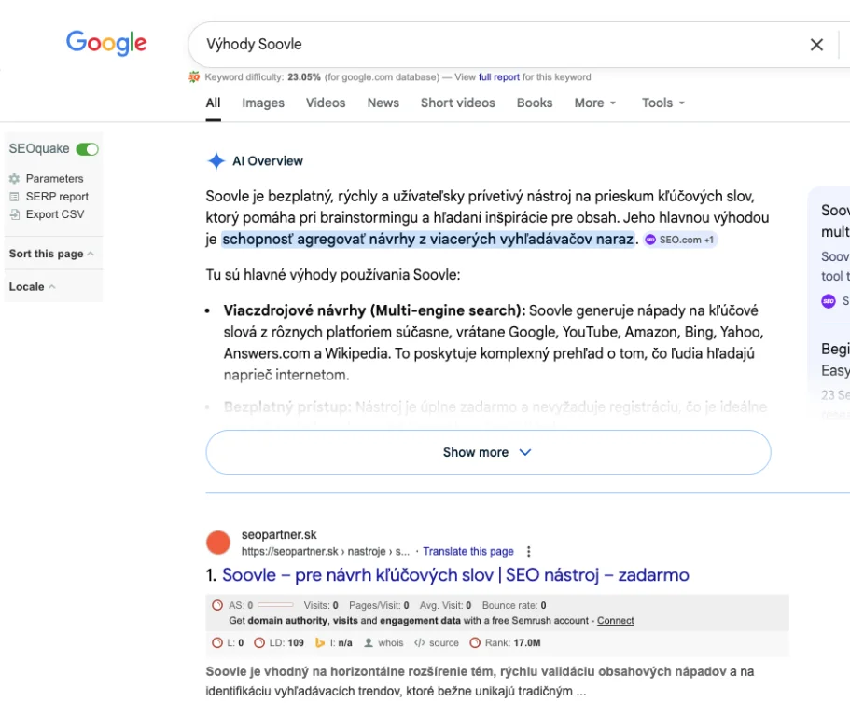
Task: Switch to the Images tab
Action: pos(263,103)
